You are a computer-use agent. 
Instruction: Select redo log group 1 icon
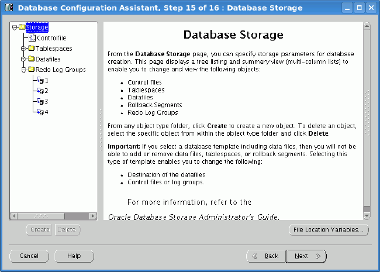click(x=40, y=80)
